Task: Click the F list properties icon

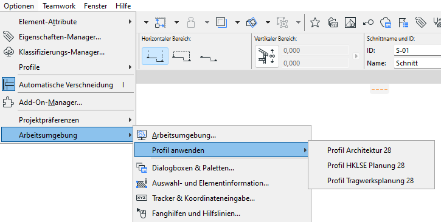Action: click(403, 22)
